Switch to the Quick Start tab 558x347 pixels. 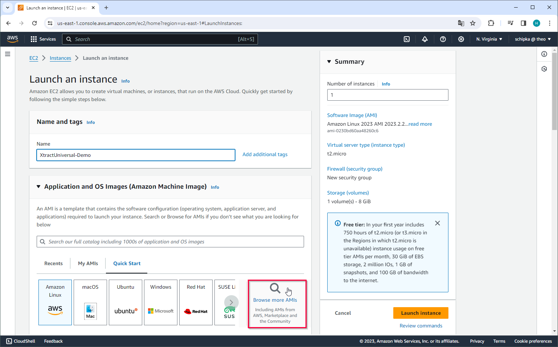(127, 263)
